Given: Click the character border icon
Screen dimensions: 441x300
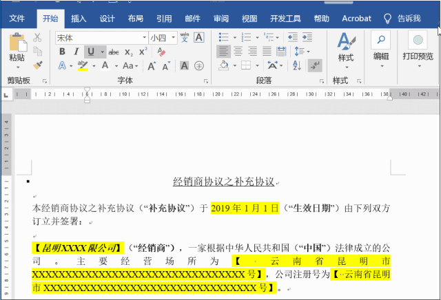Looking at the screenshot, I should point(199,37).
